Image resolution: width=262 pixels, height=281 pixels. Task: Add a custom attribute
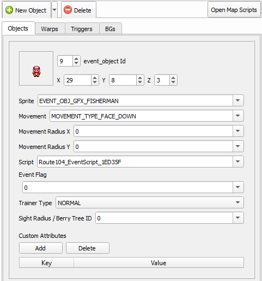(x=41, y=248)
